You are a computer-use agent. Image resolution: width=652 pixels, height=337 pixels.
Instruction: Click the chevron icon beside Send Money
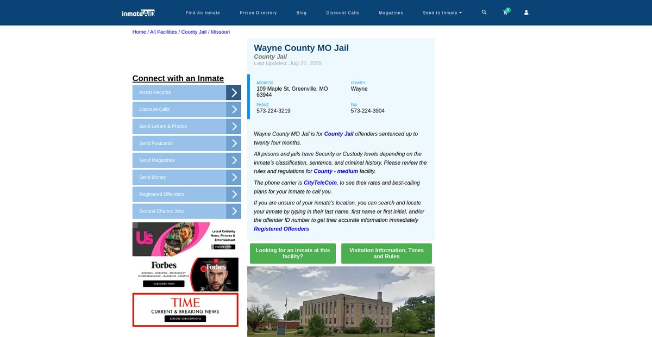234,177
